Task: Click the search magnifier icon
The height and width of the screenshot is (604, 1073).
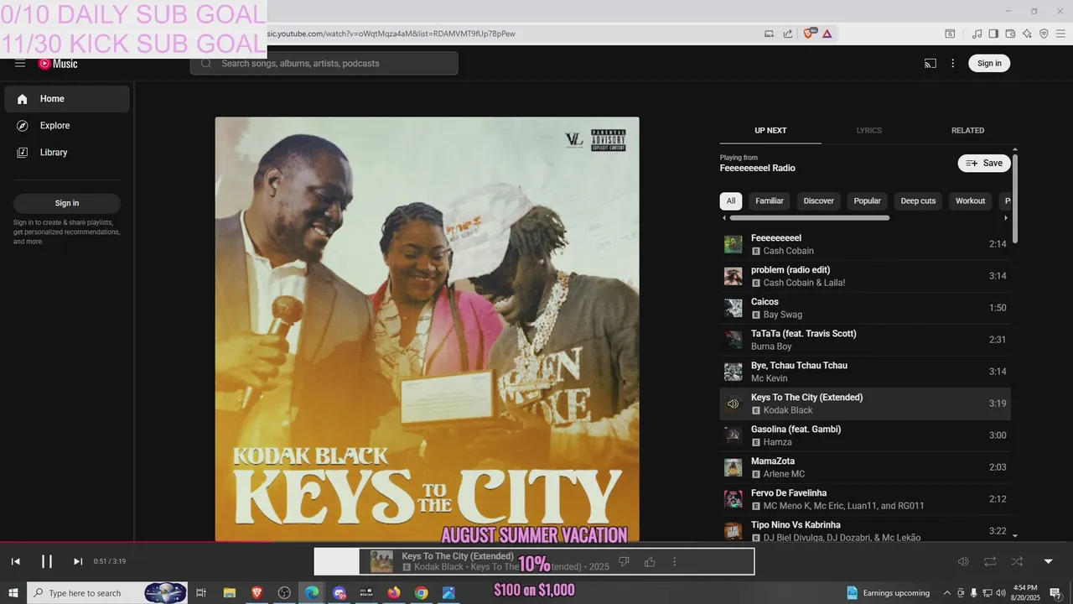Action: [x=206, y=64]
